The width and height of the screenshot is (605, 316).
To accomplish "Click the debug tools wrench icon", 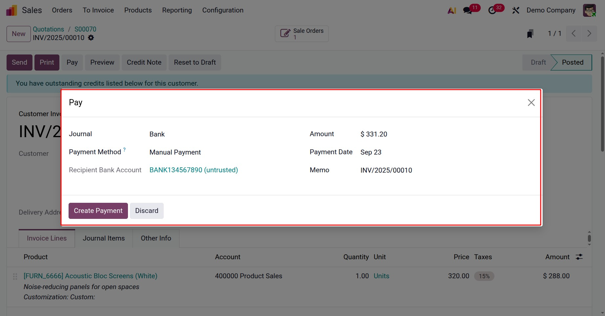I will [x=516, y=11].
